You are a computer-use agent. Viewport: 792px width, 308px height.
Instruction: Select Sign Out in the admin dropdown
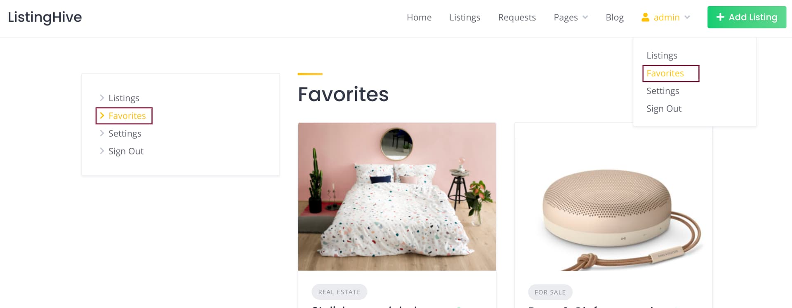[x=664, y=109]
